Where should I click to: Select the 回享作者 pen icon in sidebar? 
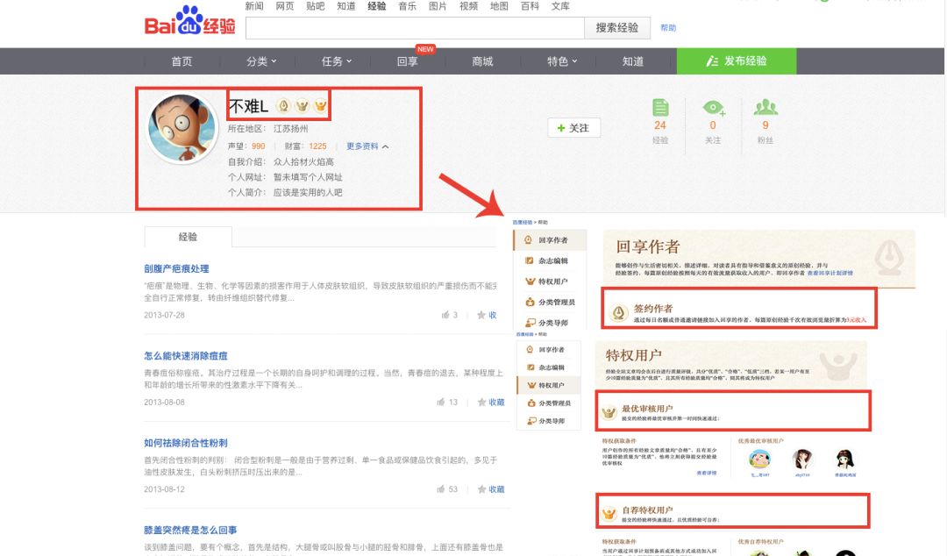tap(530, 239)
